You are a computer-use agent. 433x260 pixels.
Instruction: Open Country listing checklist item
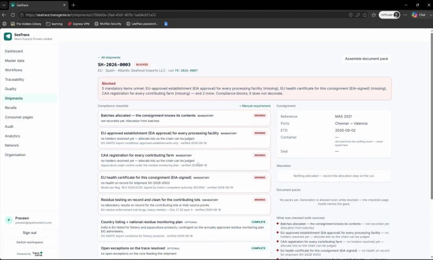[184, 229]
